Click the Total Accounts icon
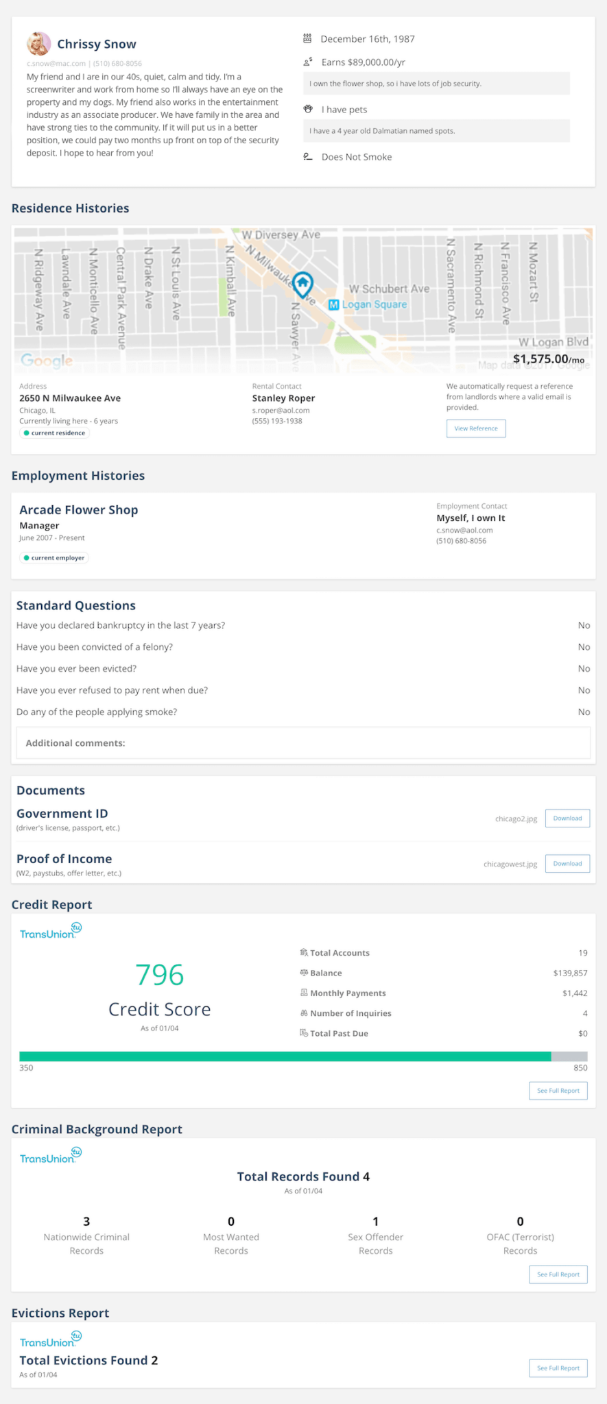 click(304, 952)
